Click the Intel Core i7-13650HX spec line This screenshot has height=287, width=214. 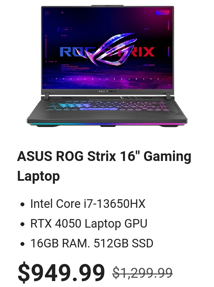click(88, 204)
